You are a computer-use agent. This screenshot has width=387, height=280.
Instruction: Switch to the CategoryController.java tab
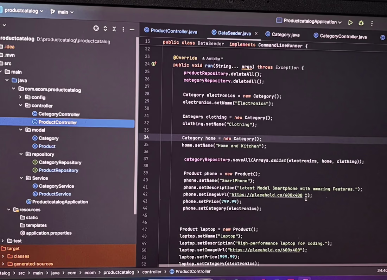click(340, 36)
